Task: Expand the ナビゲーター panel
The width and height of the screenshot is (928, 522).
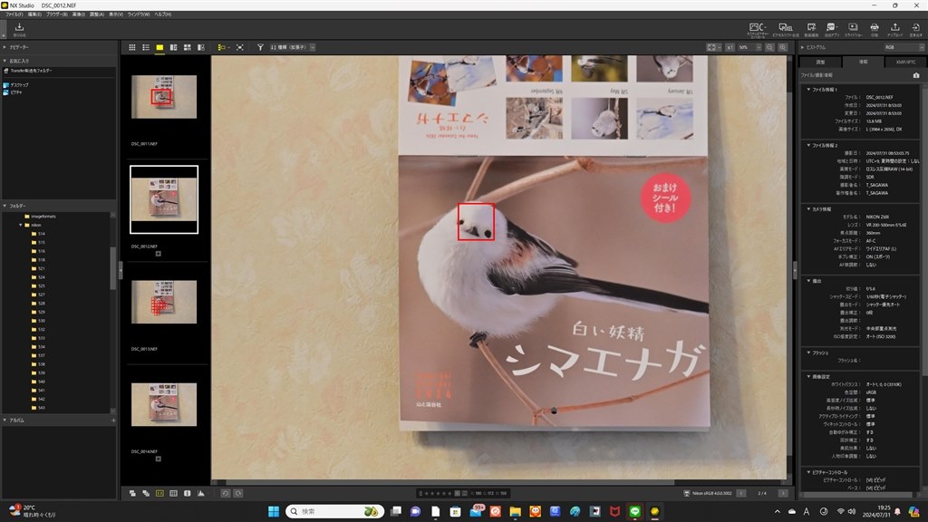Action: [5, 47]
